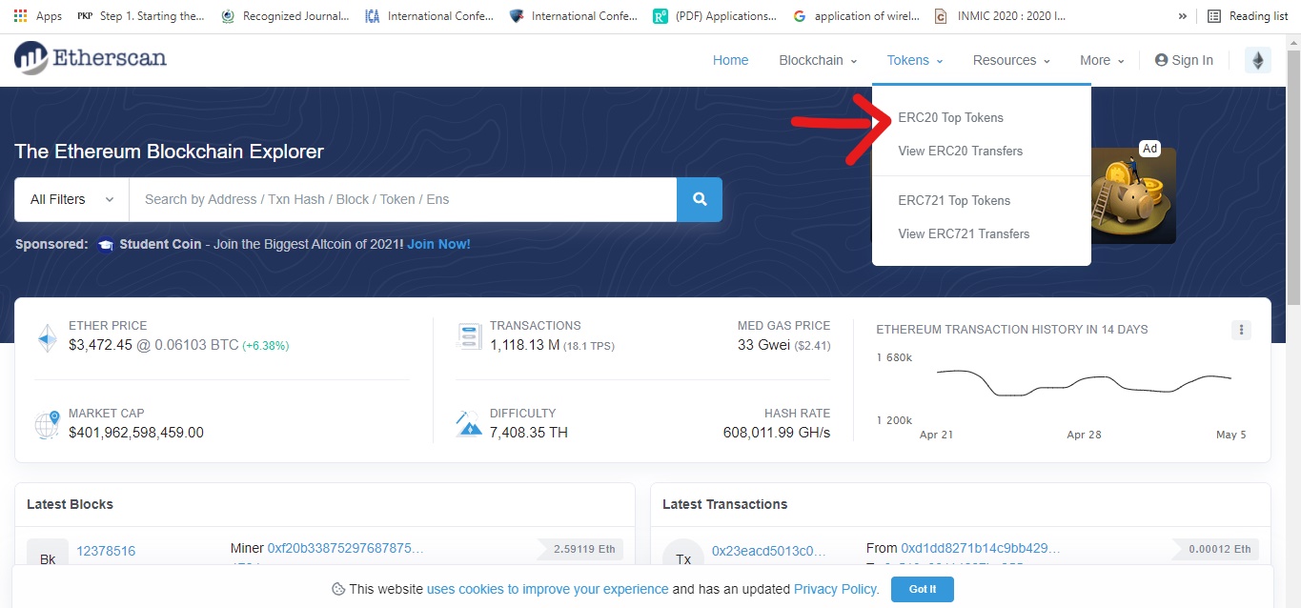
Task: Open transaction 0x23eacd5013c0
Action: click(769, 551)
